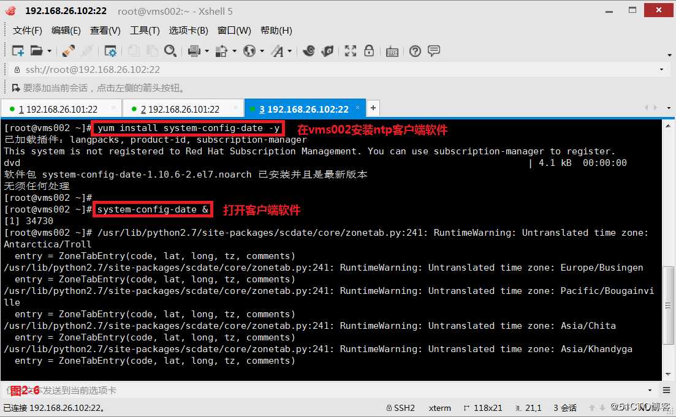Click the Encoding globe icon
Image resolution: width=676 pixels, height=417 pixels.
point(249,51)
